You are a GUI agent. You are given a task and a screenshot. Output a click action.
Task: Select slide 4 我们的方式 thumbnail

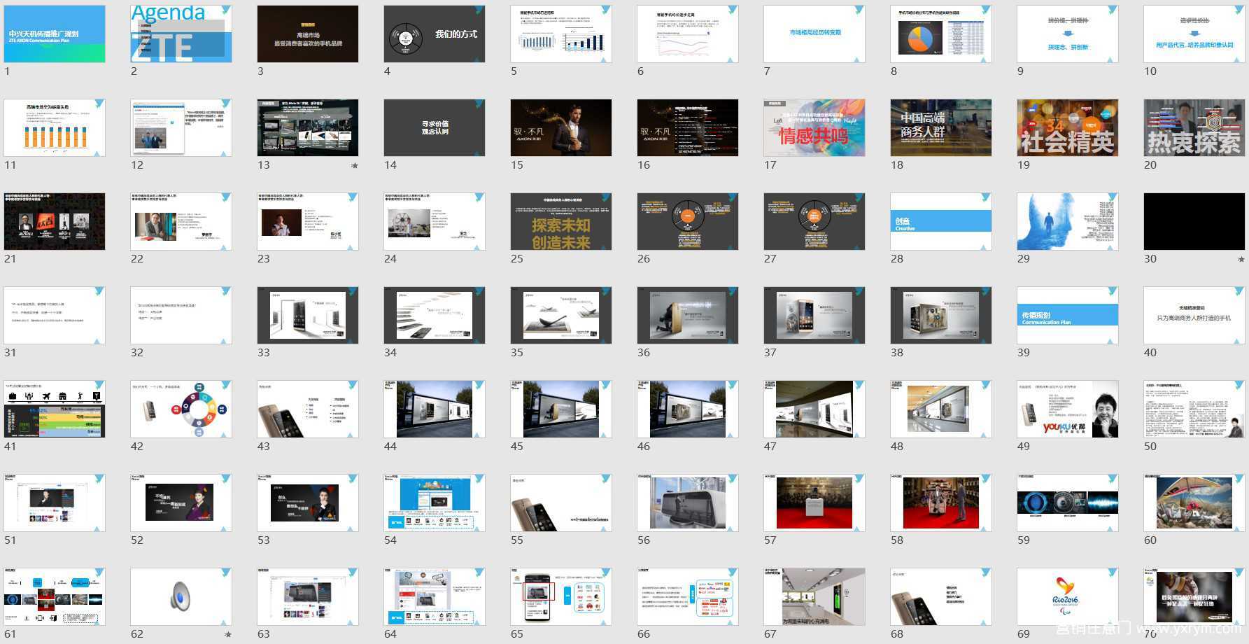point(435,34)
